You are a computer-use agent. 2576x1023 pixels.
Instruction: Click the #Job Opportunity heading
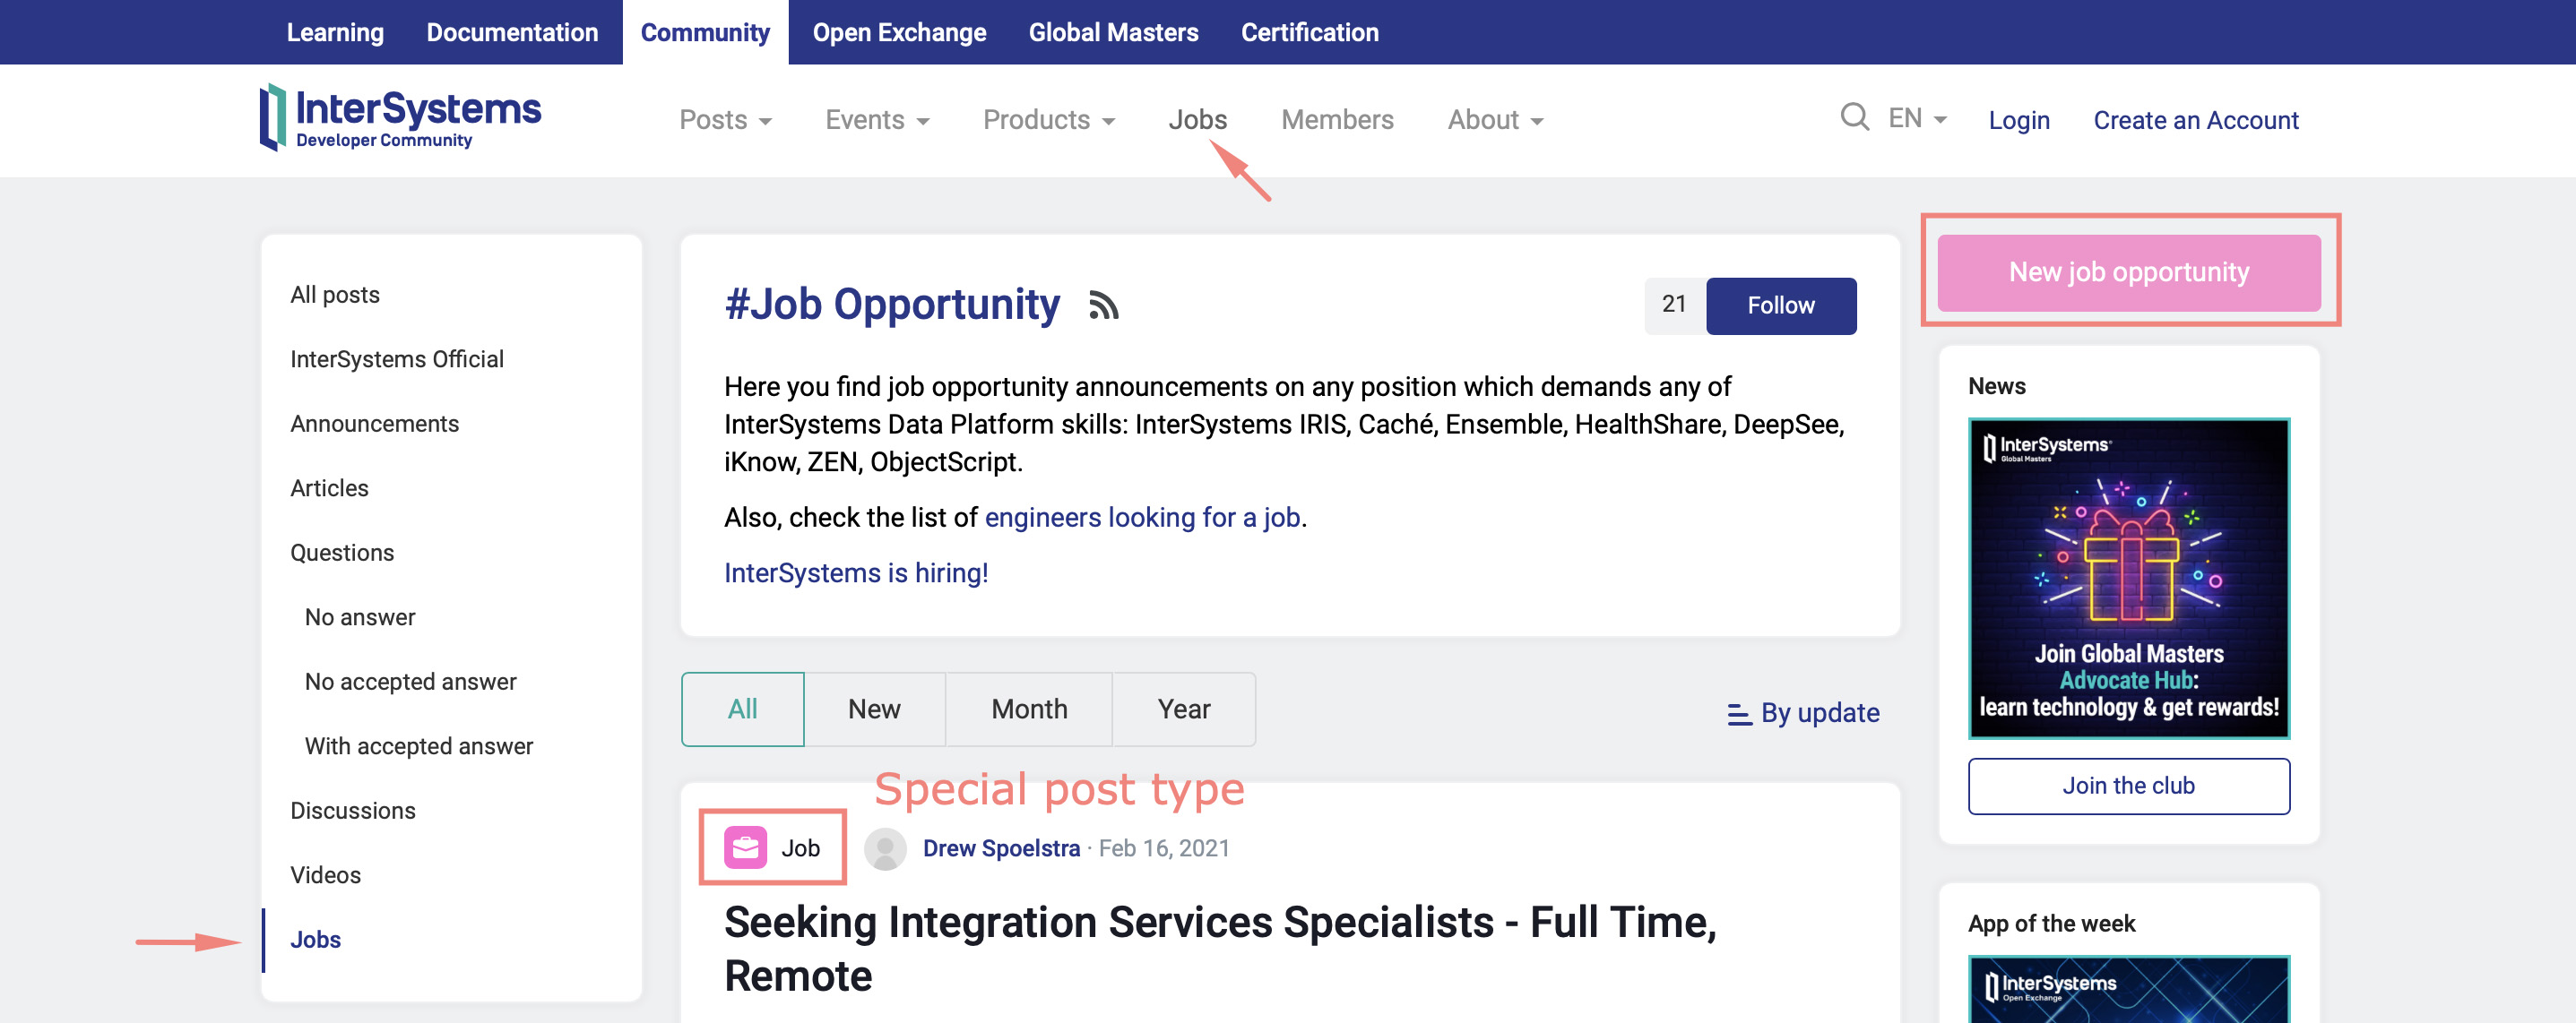891,304
